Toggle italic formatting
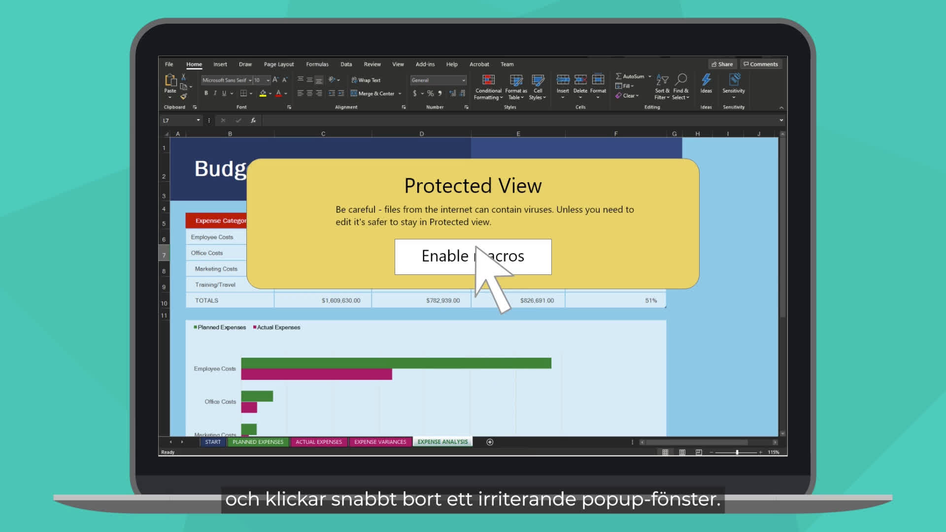Viewport: 946px width, 532px height. 215,94
